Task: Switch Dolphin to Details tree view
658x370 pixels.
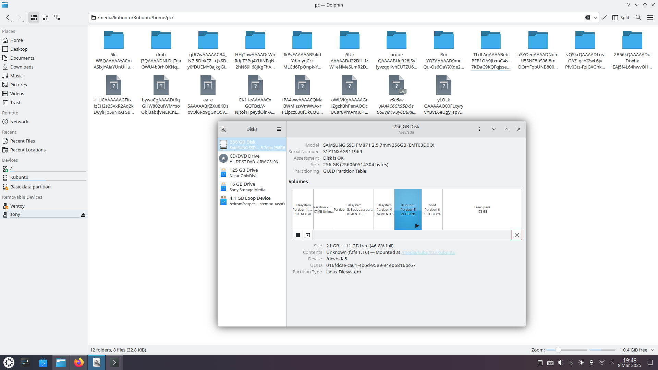Action: pos(57,17)
